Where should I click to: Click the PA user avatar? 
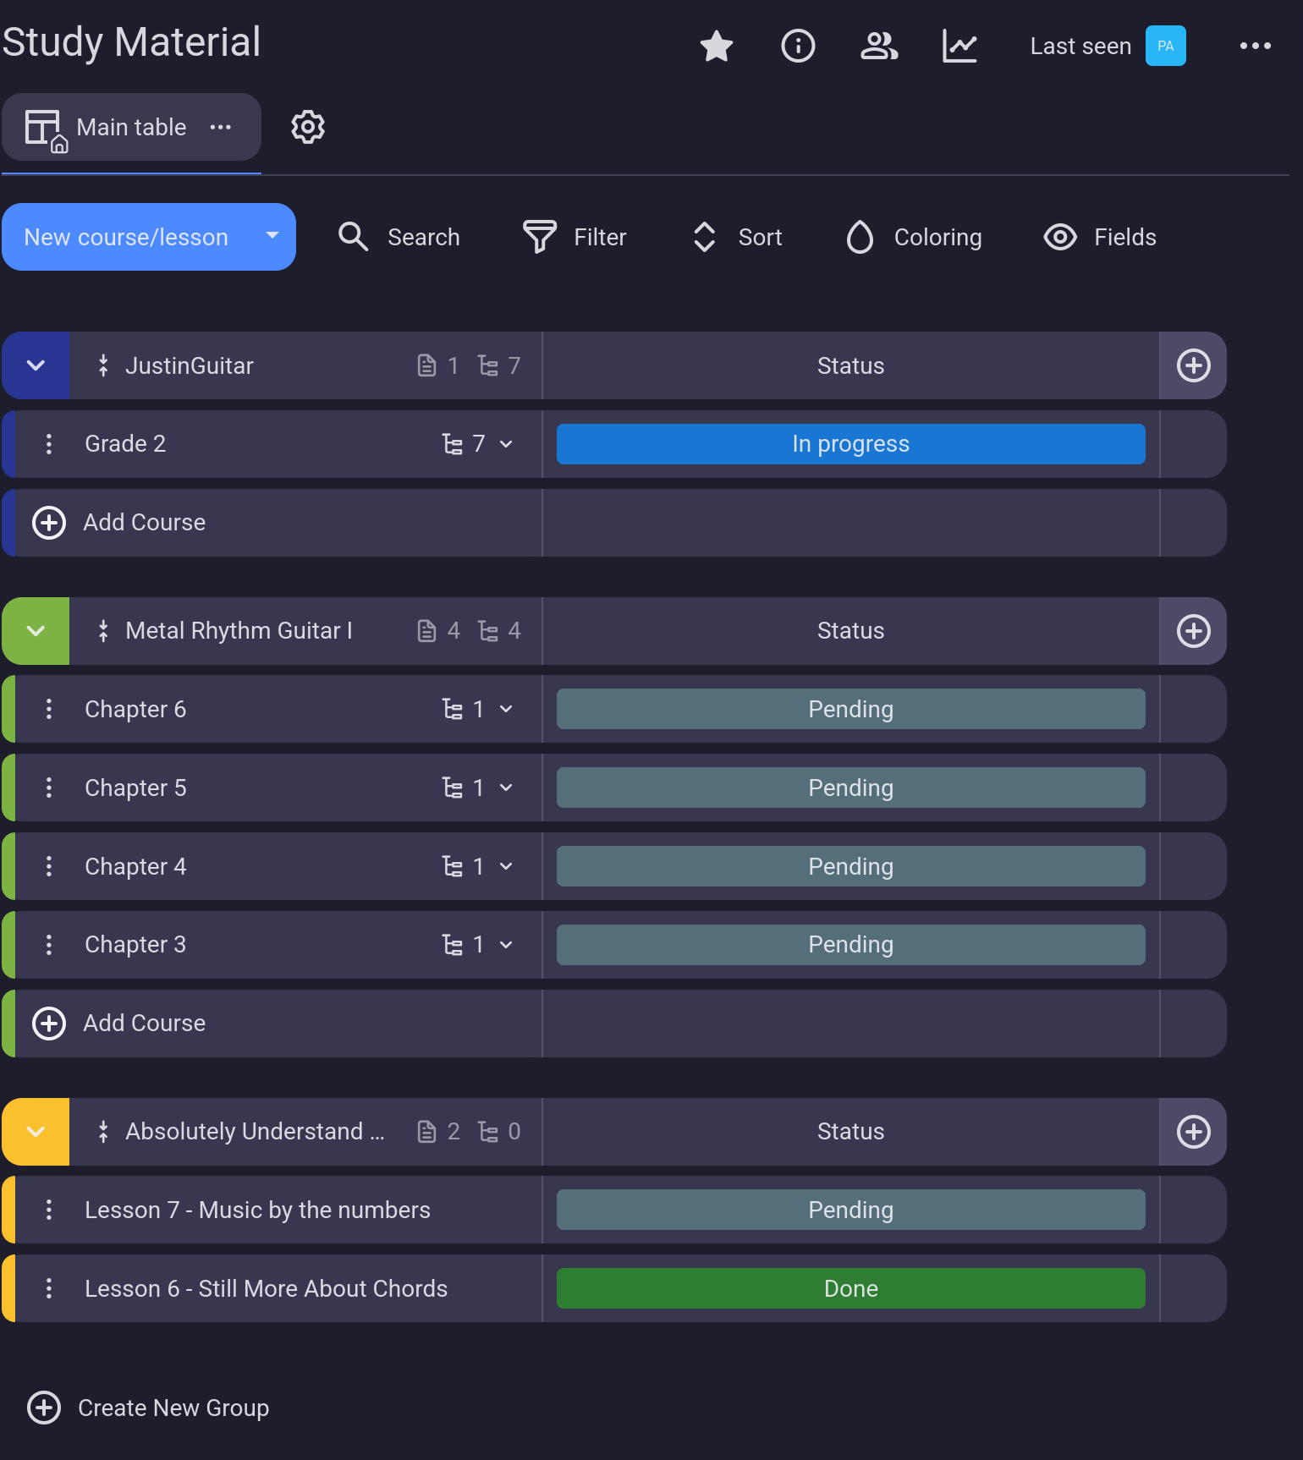[x=1165, y=46]
